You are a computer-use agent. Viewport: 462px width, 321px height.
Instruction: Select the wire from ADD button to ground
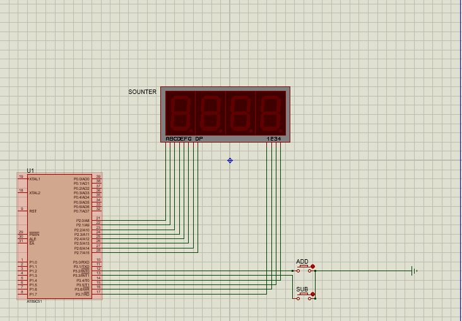(364, 271)
